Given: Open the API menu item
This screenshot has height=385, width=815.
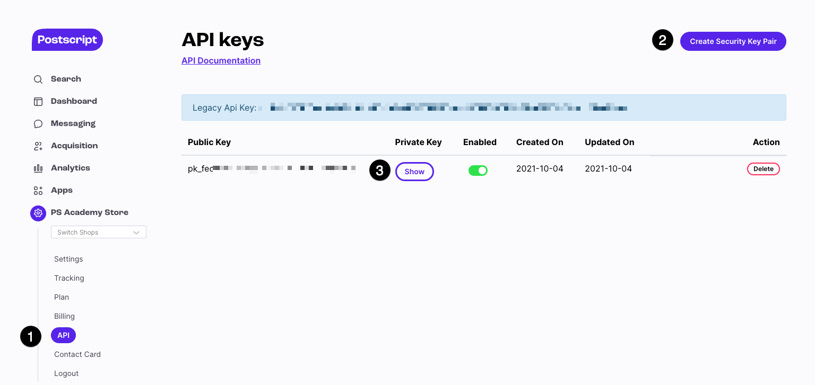Looking at the screenshot, I should (x=63, y=335).
